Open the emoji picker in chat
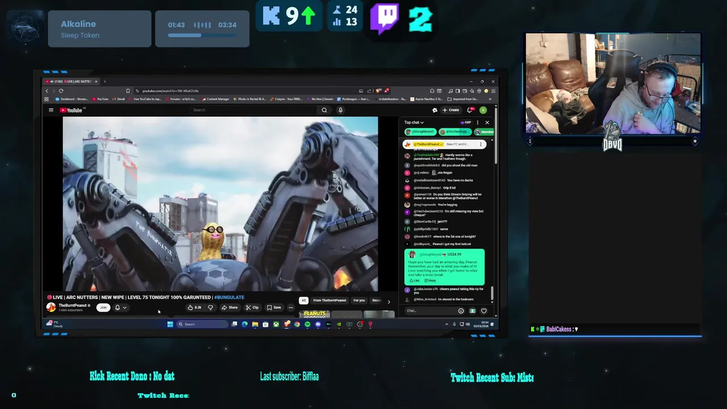This screenshot has height=409, width=727. click(461, 311)
